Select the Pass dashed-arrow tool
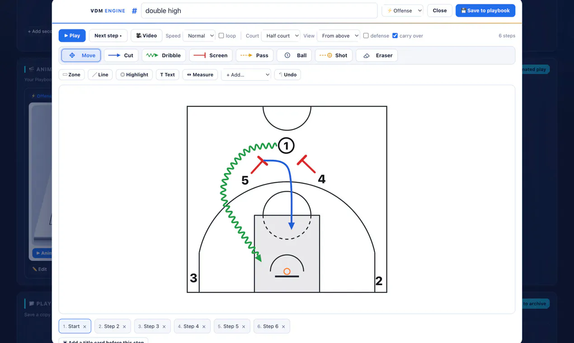 click(254, 56)
